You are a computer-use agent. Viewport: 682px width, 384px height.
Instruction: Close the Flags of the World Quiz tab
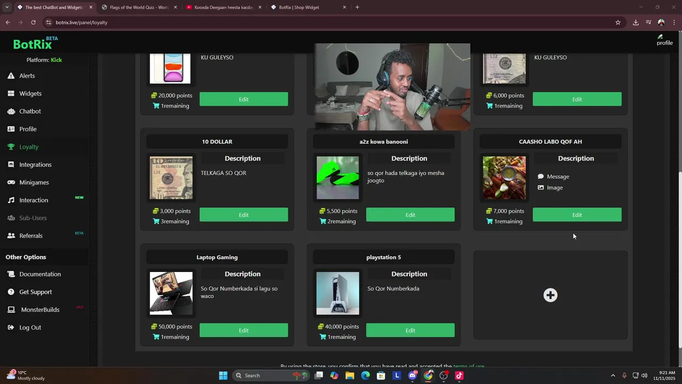pos(175,7)
